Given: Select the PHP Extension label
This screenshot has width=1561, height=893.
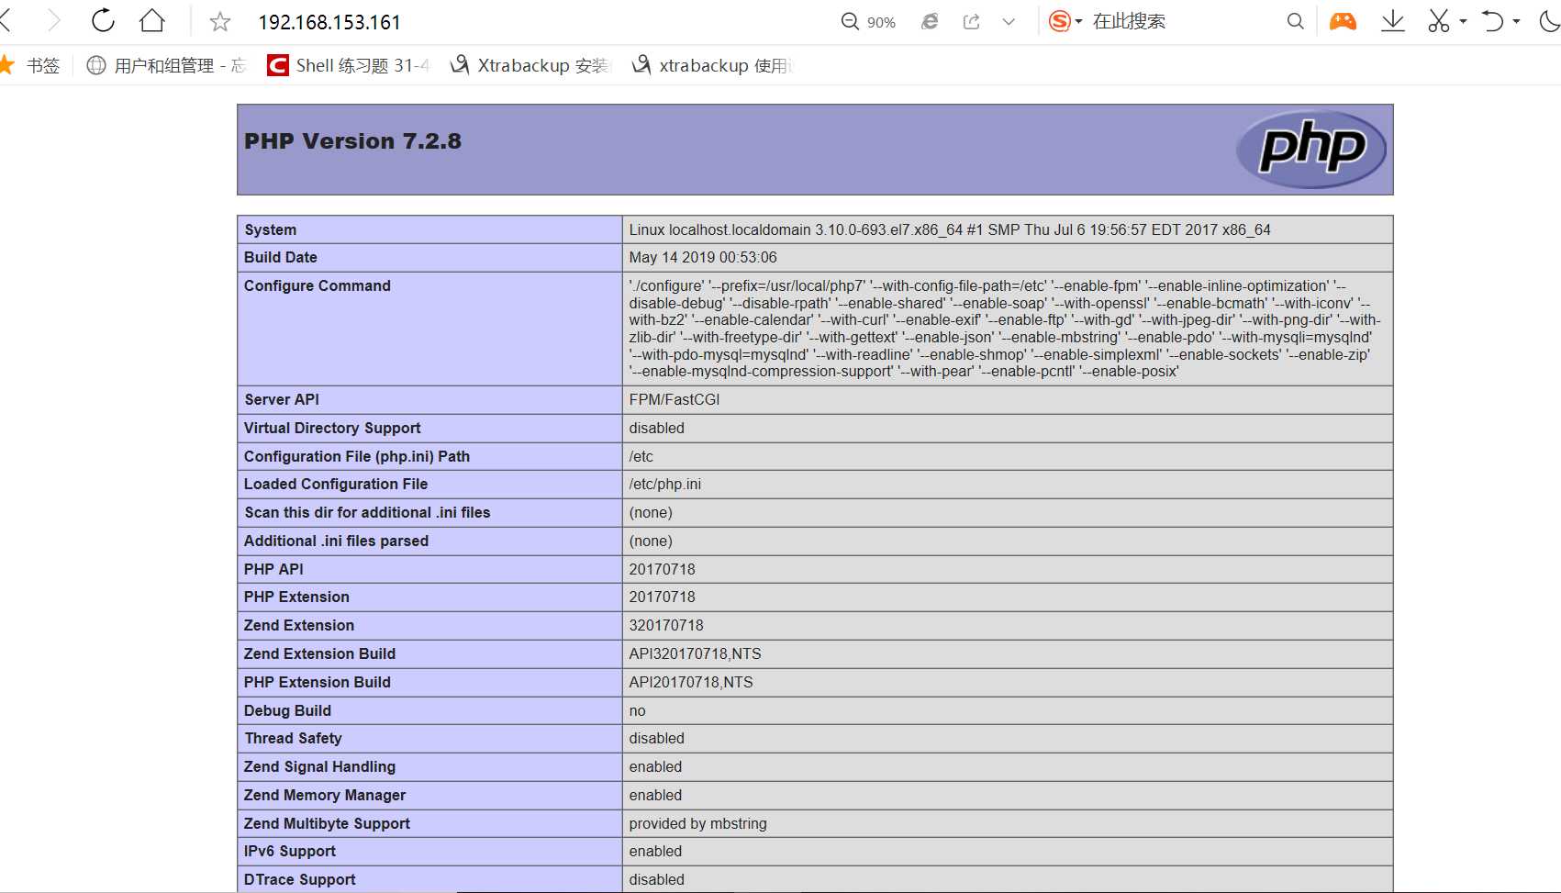Looking at the screenshot, I should 296,597.
